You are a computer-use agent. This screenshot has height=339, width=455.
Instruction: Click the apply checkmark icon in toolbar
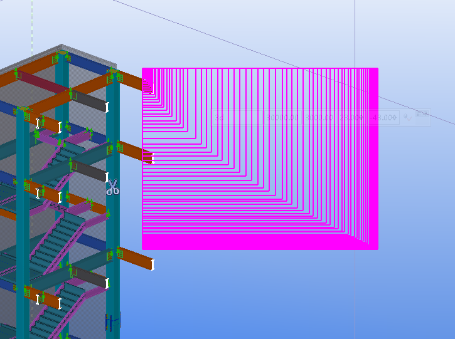pyautogui.click(x=407, y=118)
